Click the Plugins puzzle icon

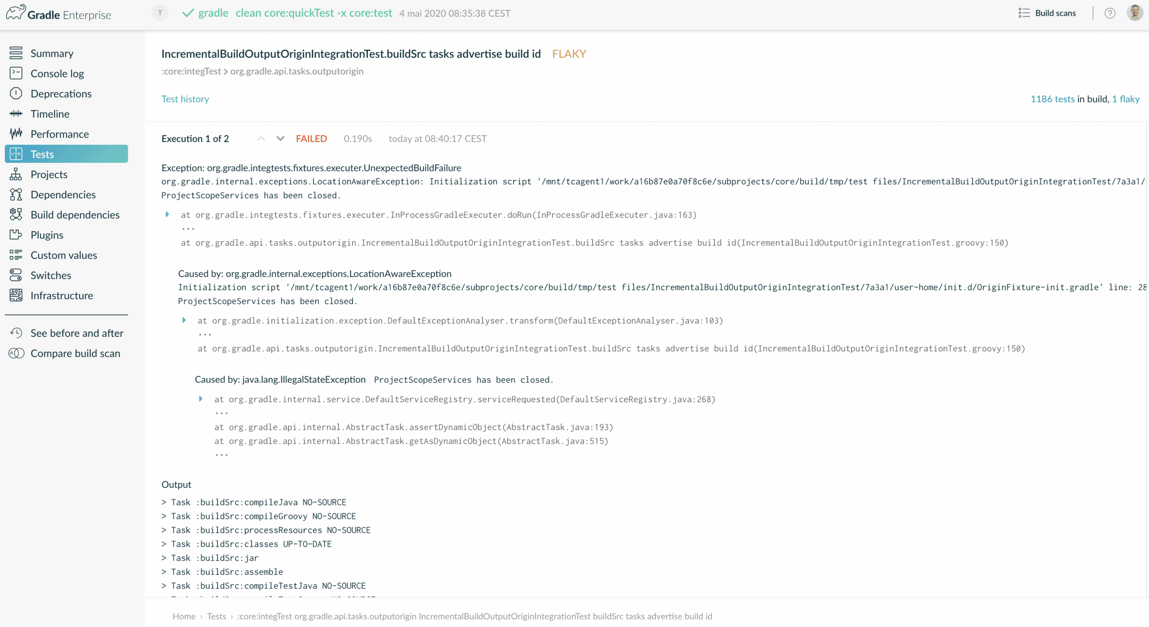[x=16, y=235]
